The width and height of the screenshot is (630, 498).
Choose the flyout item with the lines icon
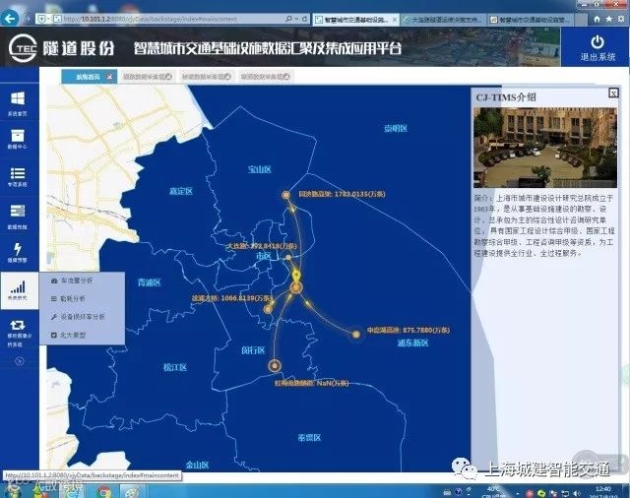pos(68,298)
